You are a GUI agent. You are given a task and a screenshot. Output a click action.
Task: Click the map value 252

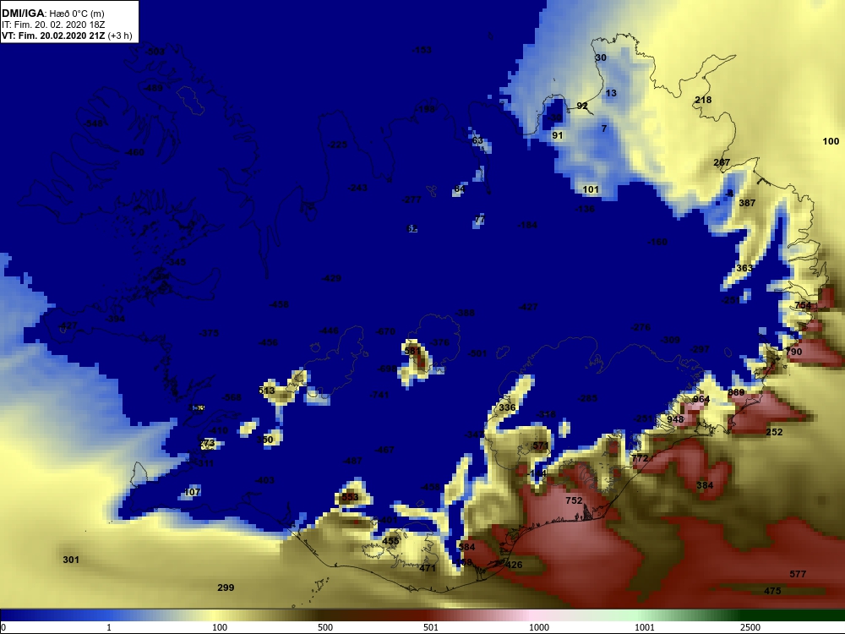point(774,432)
